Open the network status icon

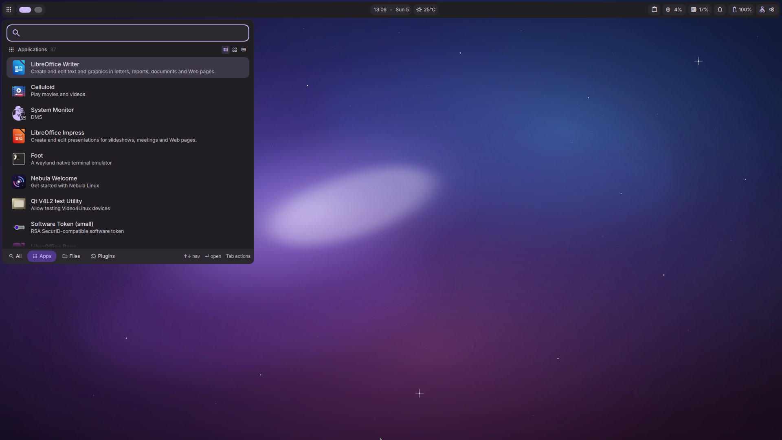pyautogui.click(x=762, y=10)
